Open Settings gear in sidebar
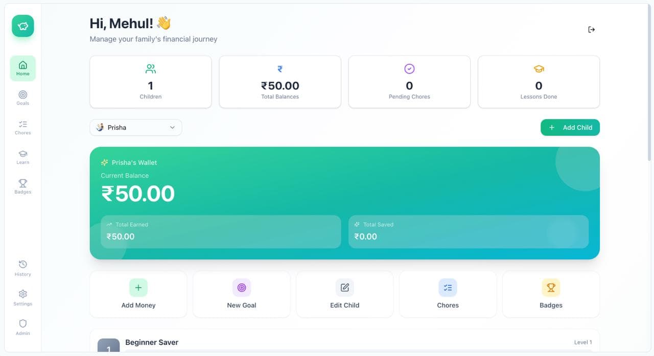 23,298
